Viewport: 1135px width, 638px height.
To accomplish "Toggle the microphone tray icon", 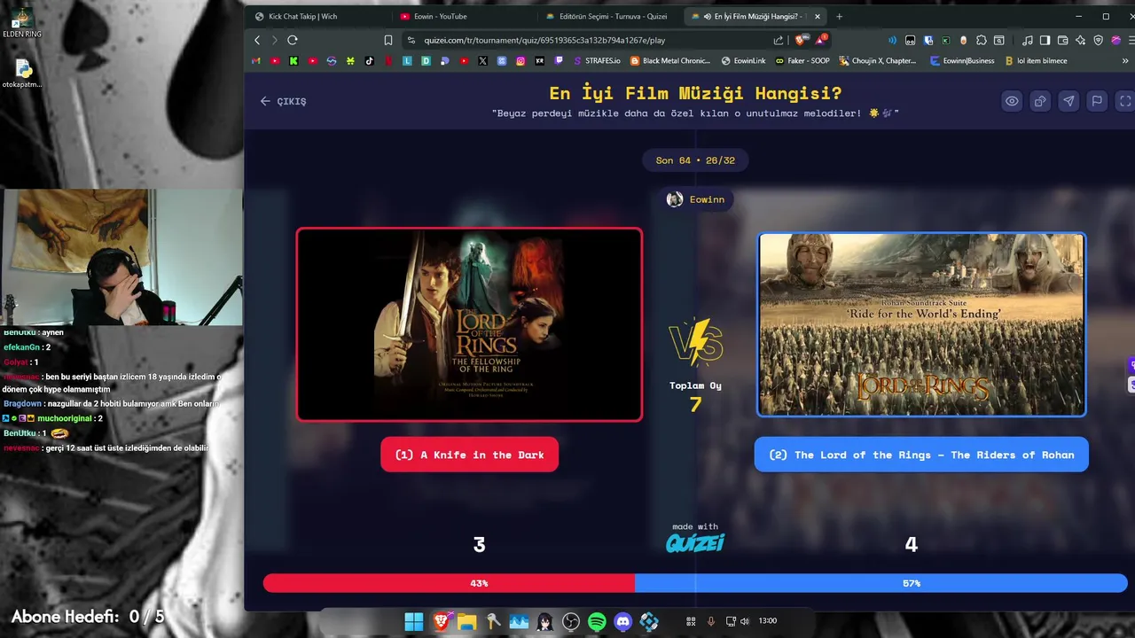I will 710,621.
